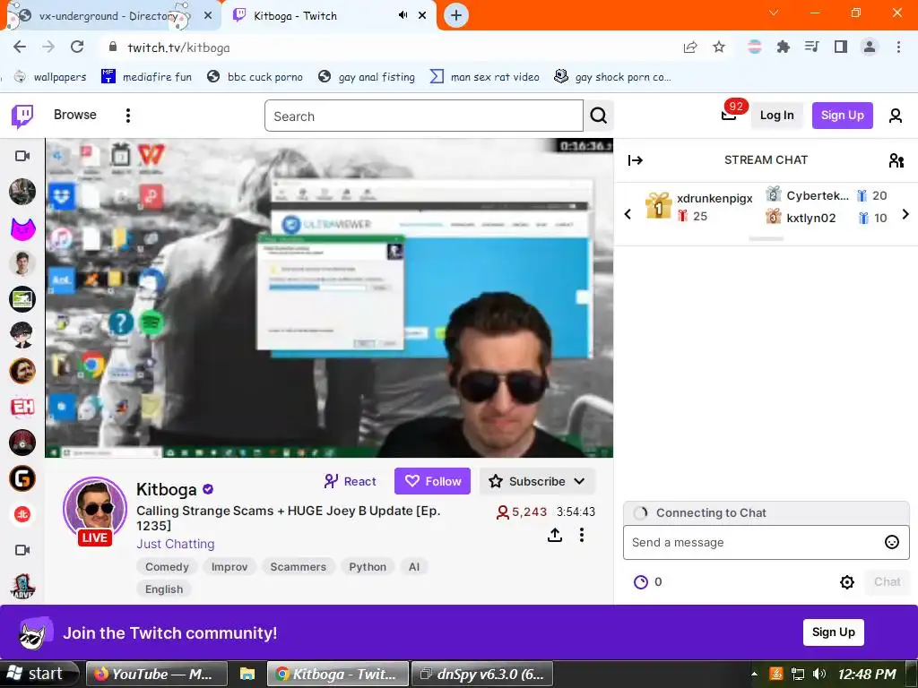Open the stream more options three dots

(581, 535)
